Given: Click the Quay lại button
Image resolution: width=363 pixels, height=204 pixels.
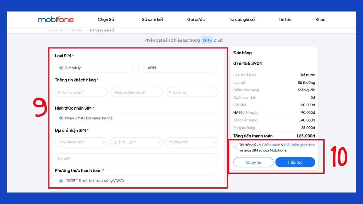Looking at the screenshot, I should [253, 162].
